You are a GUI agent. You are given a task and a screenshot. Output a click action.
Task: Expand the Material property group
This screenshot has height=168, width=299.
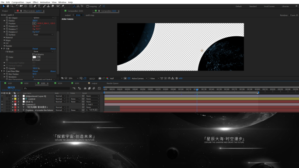pyautogui.click(x=4, y=38)
